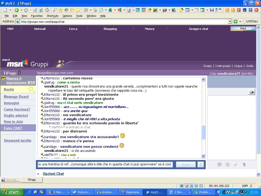Expand the toolbar overflow chevron
This screenshot has height=196, width=261.
(220, 9)
